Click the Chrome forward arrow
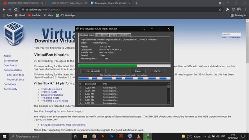249x140 pixels. point(10,9)
